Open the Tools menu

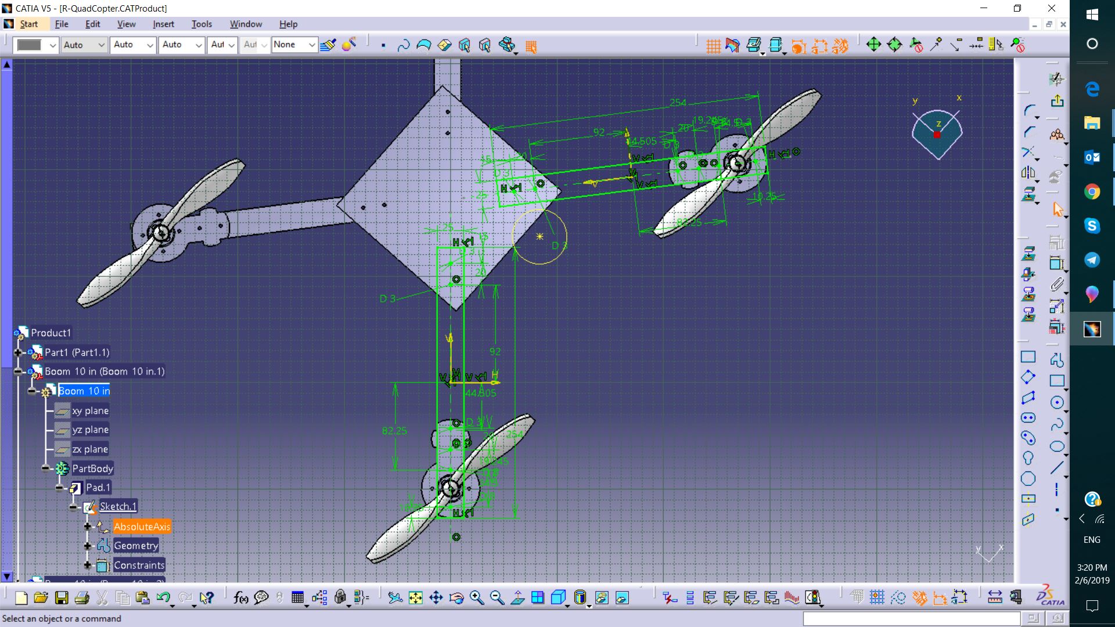point(202,24)
